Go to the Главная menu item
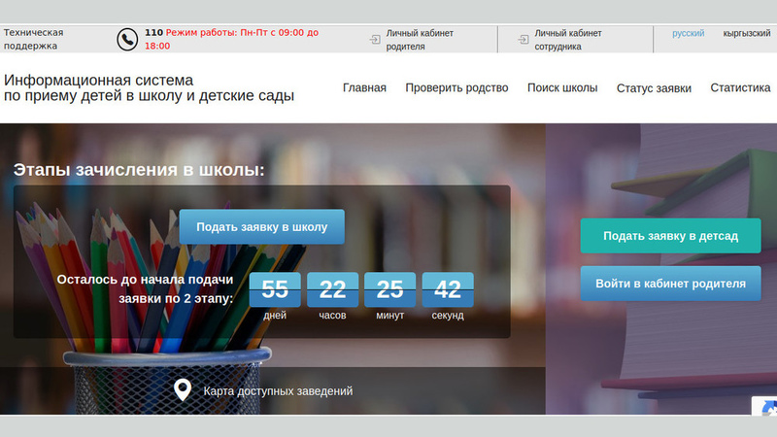 click(x=364, y=87)
